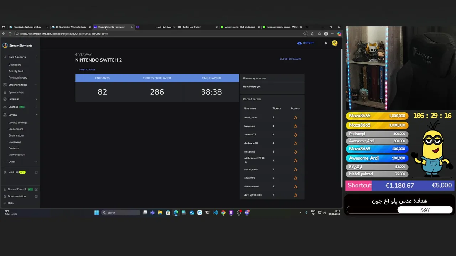The image size is (456, 256).
Task: Open Viewer queue in the sidebar
Action: point(16,155)
